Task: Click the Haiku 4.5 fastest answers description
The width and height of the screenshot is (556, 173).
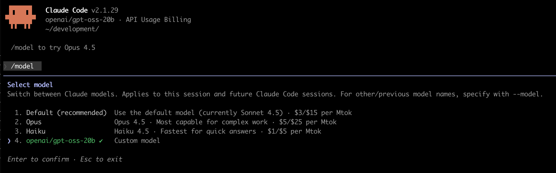Action: coord(218,131)
